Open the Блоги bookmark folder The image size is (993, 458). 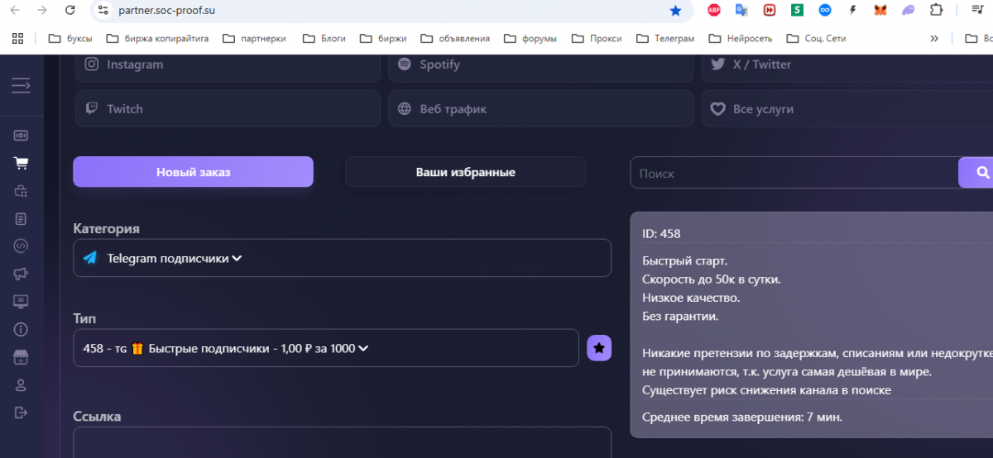tap(324, 38)
